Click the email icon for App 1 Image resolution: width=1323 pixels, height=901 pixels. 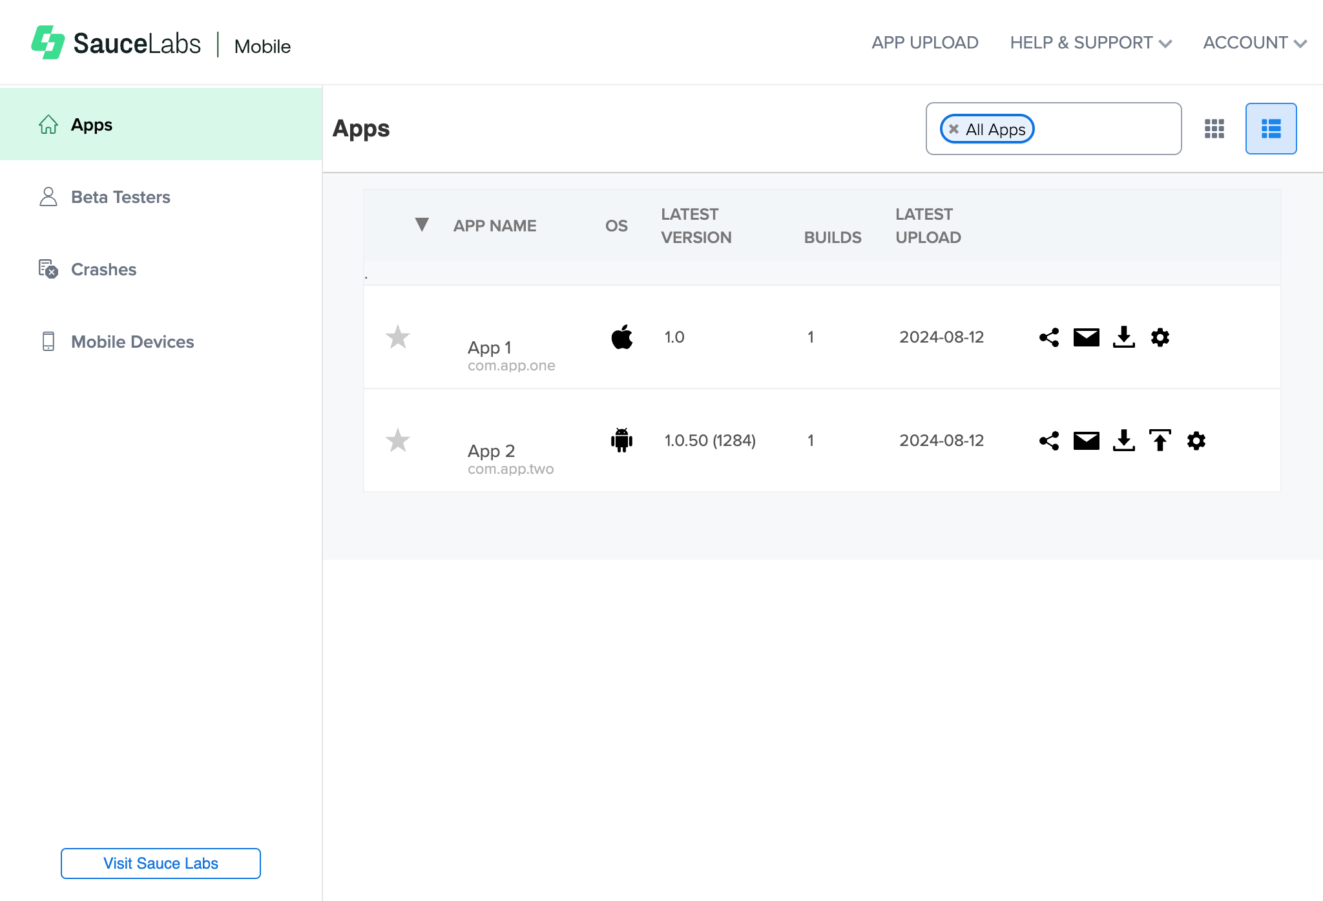pyautogui.click(x=1087, y=337)
